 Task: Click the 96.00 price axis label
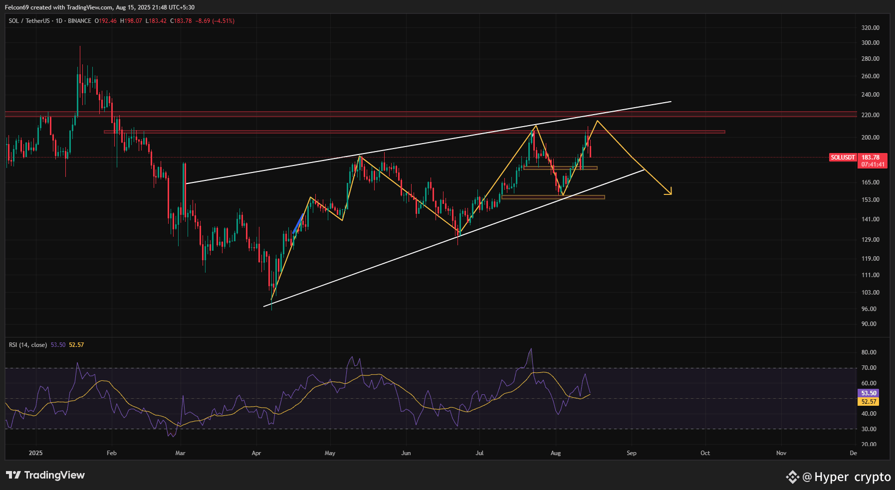pyautogui.click(x=869, y=309)
